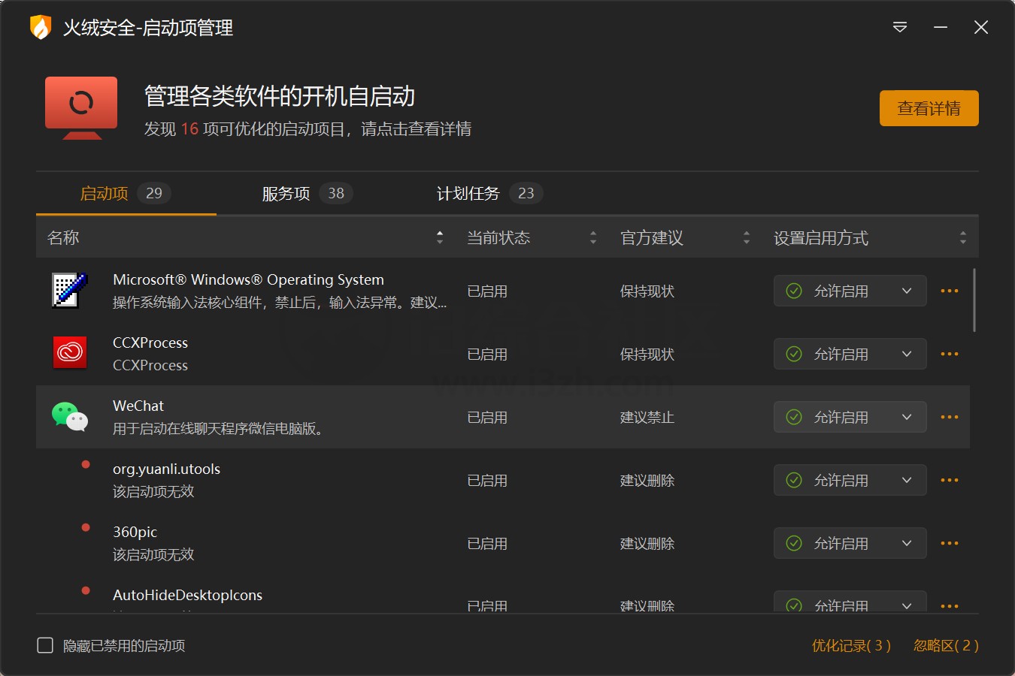Click the list vertical scrollbar thumb
Image resolution: width=1015 pixels, height=676 pixels.
pyautogui.click(x=974, y=300)
